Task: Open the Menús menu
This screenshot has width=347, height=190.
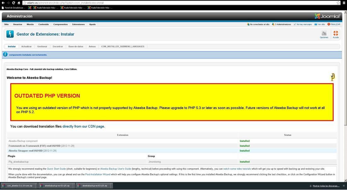Action: pos(30,24)
